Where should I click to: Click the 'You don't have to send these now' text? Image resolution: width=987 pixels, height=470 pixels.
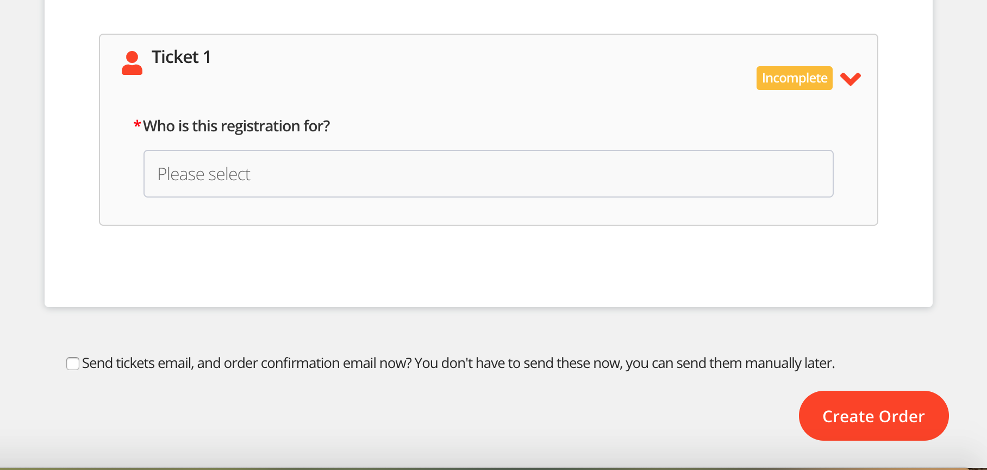click(517, 363)
